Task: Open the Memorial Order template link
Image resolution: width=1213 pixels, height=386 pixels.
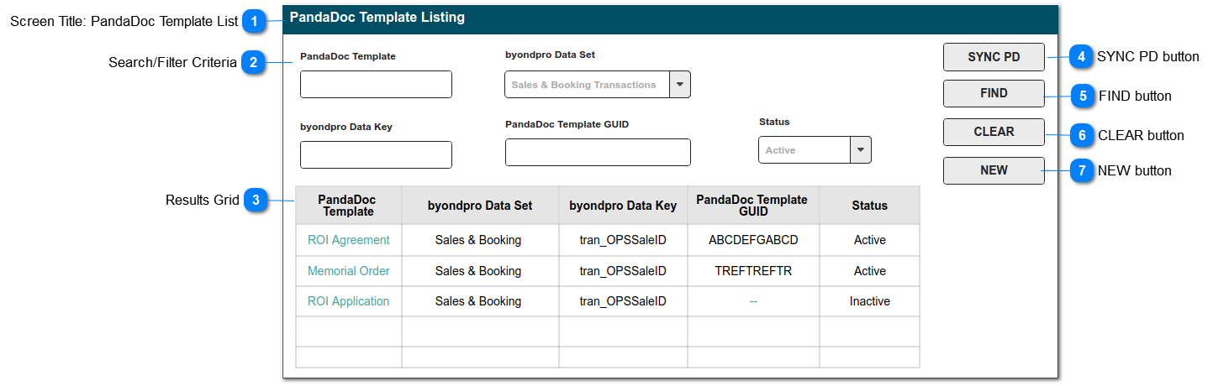Action: (x=349, y=271)
